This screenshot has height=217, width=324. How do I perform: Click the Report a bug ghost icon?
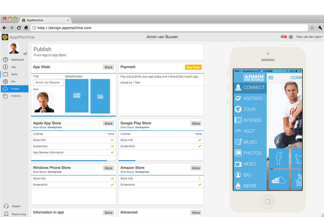(6, 214)
